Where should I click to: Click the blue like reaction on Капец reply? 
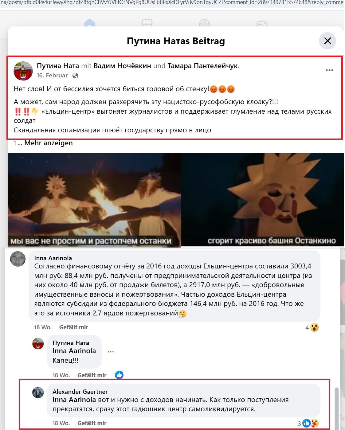[x=119, y=375]
